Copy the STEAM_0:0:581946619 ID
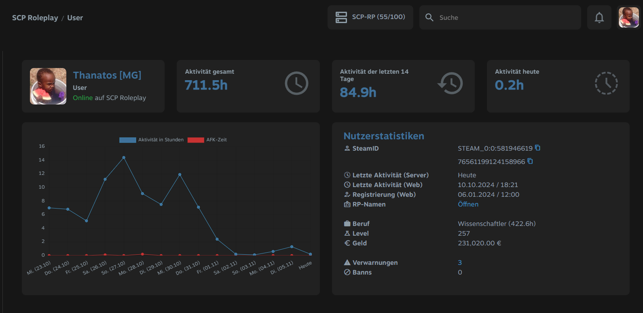The image size is (643, 313). click(x=537, y=148)
